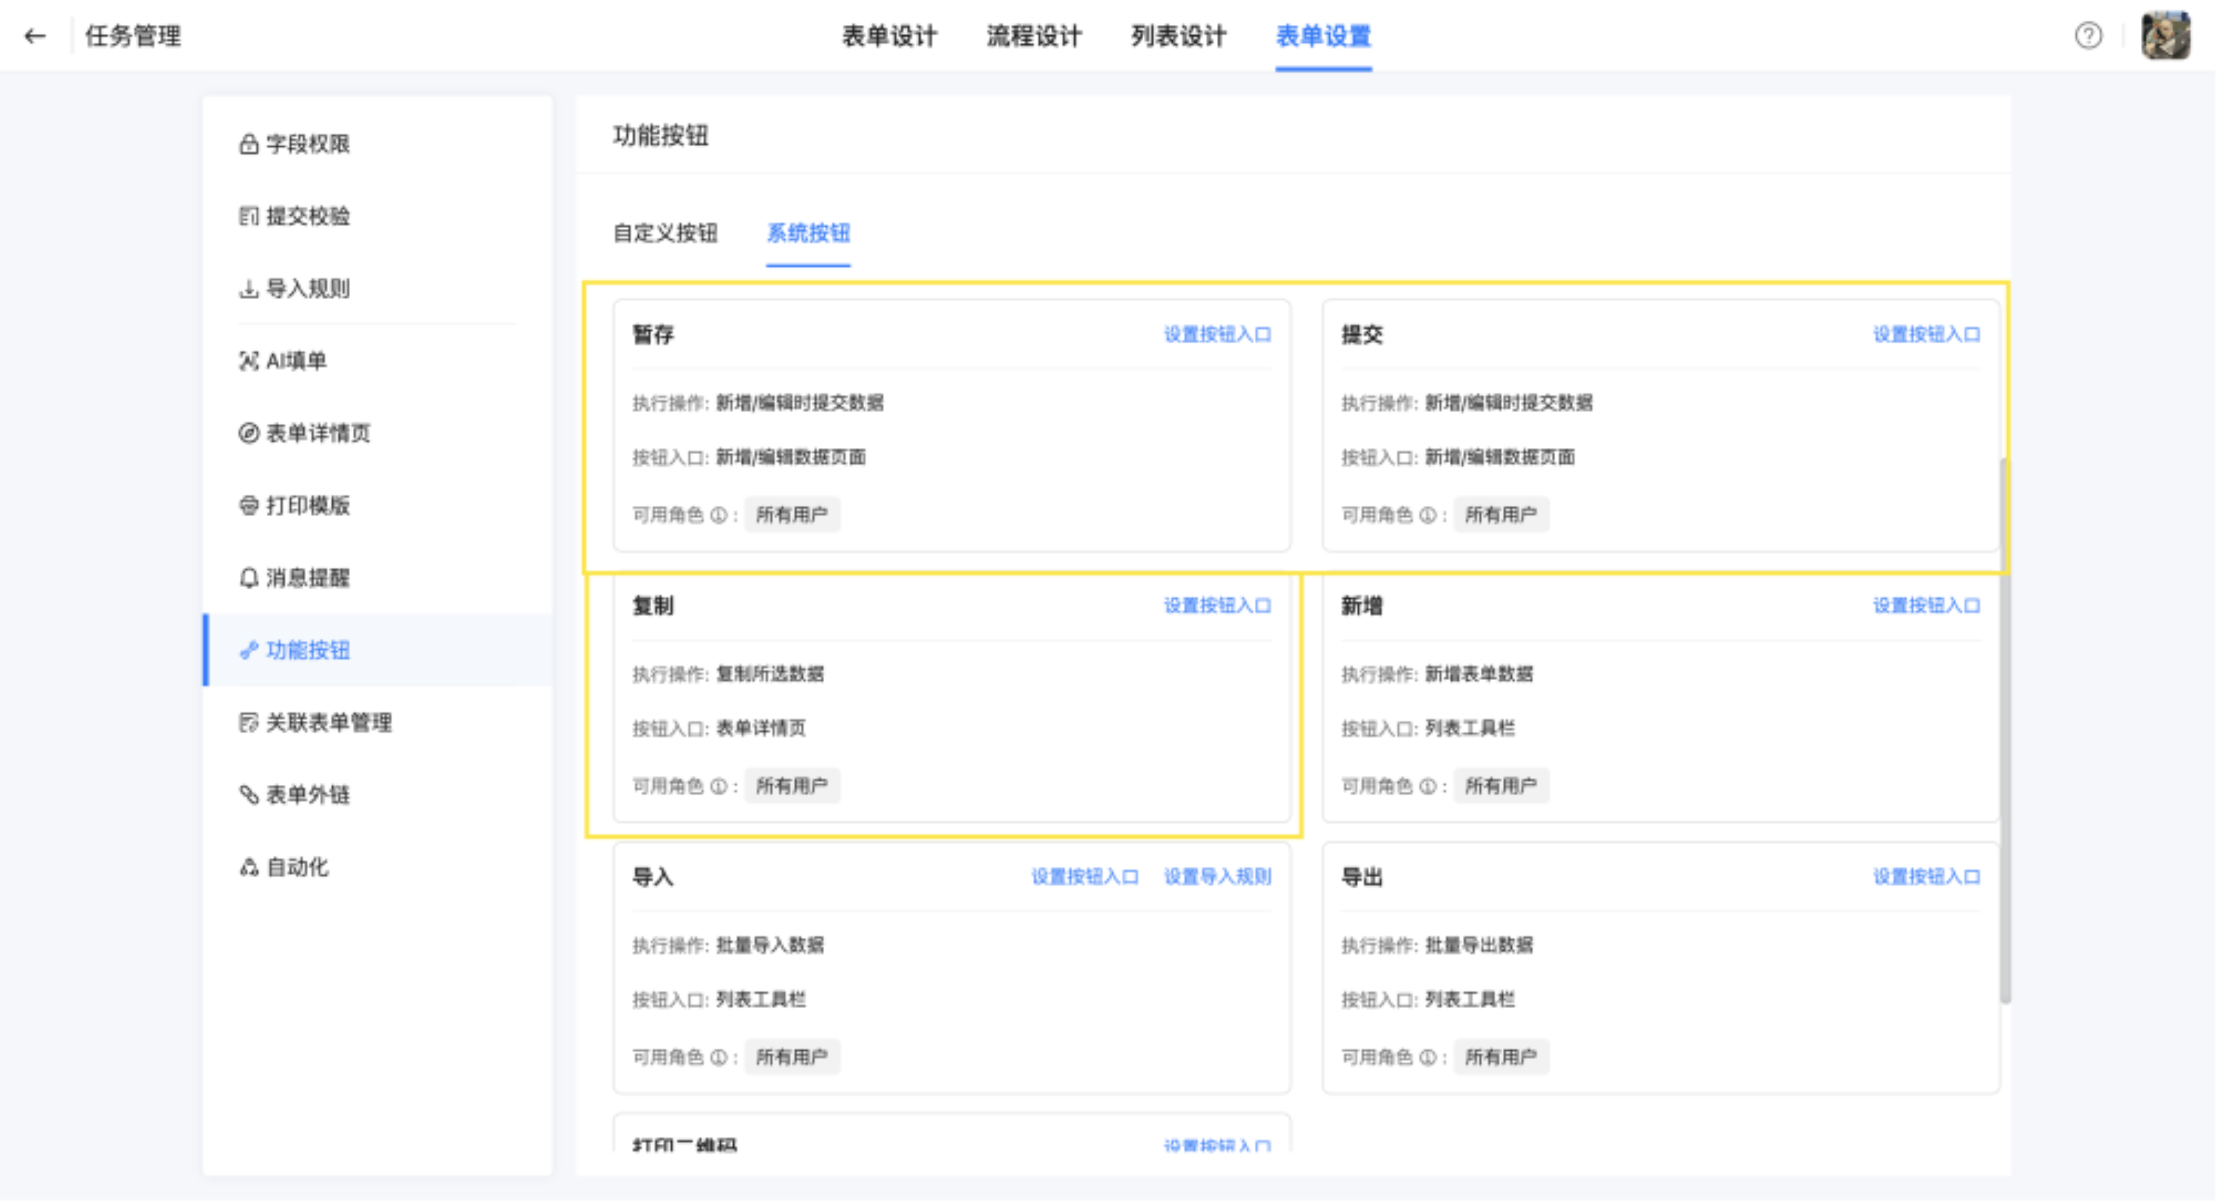Click the back arrow icon
This screenshot has width=2216, height=1201.
tap(35, 36)
